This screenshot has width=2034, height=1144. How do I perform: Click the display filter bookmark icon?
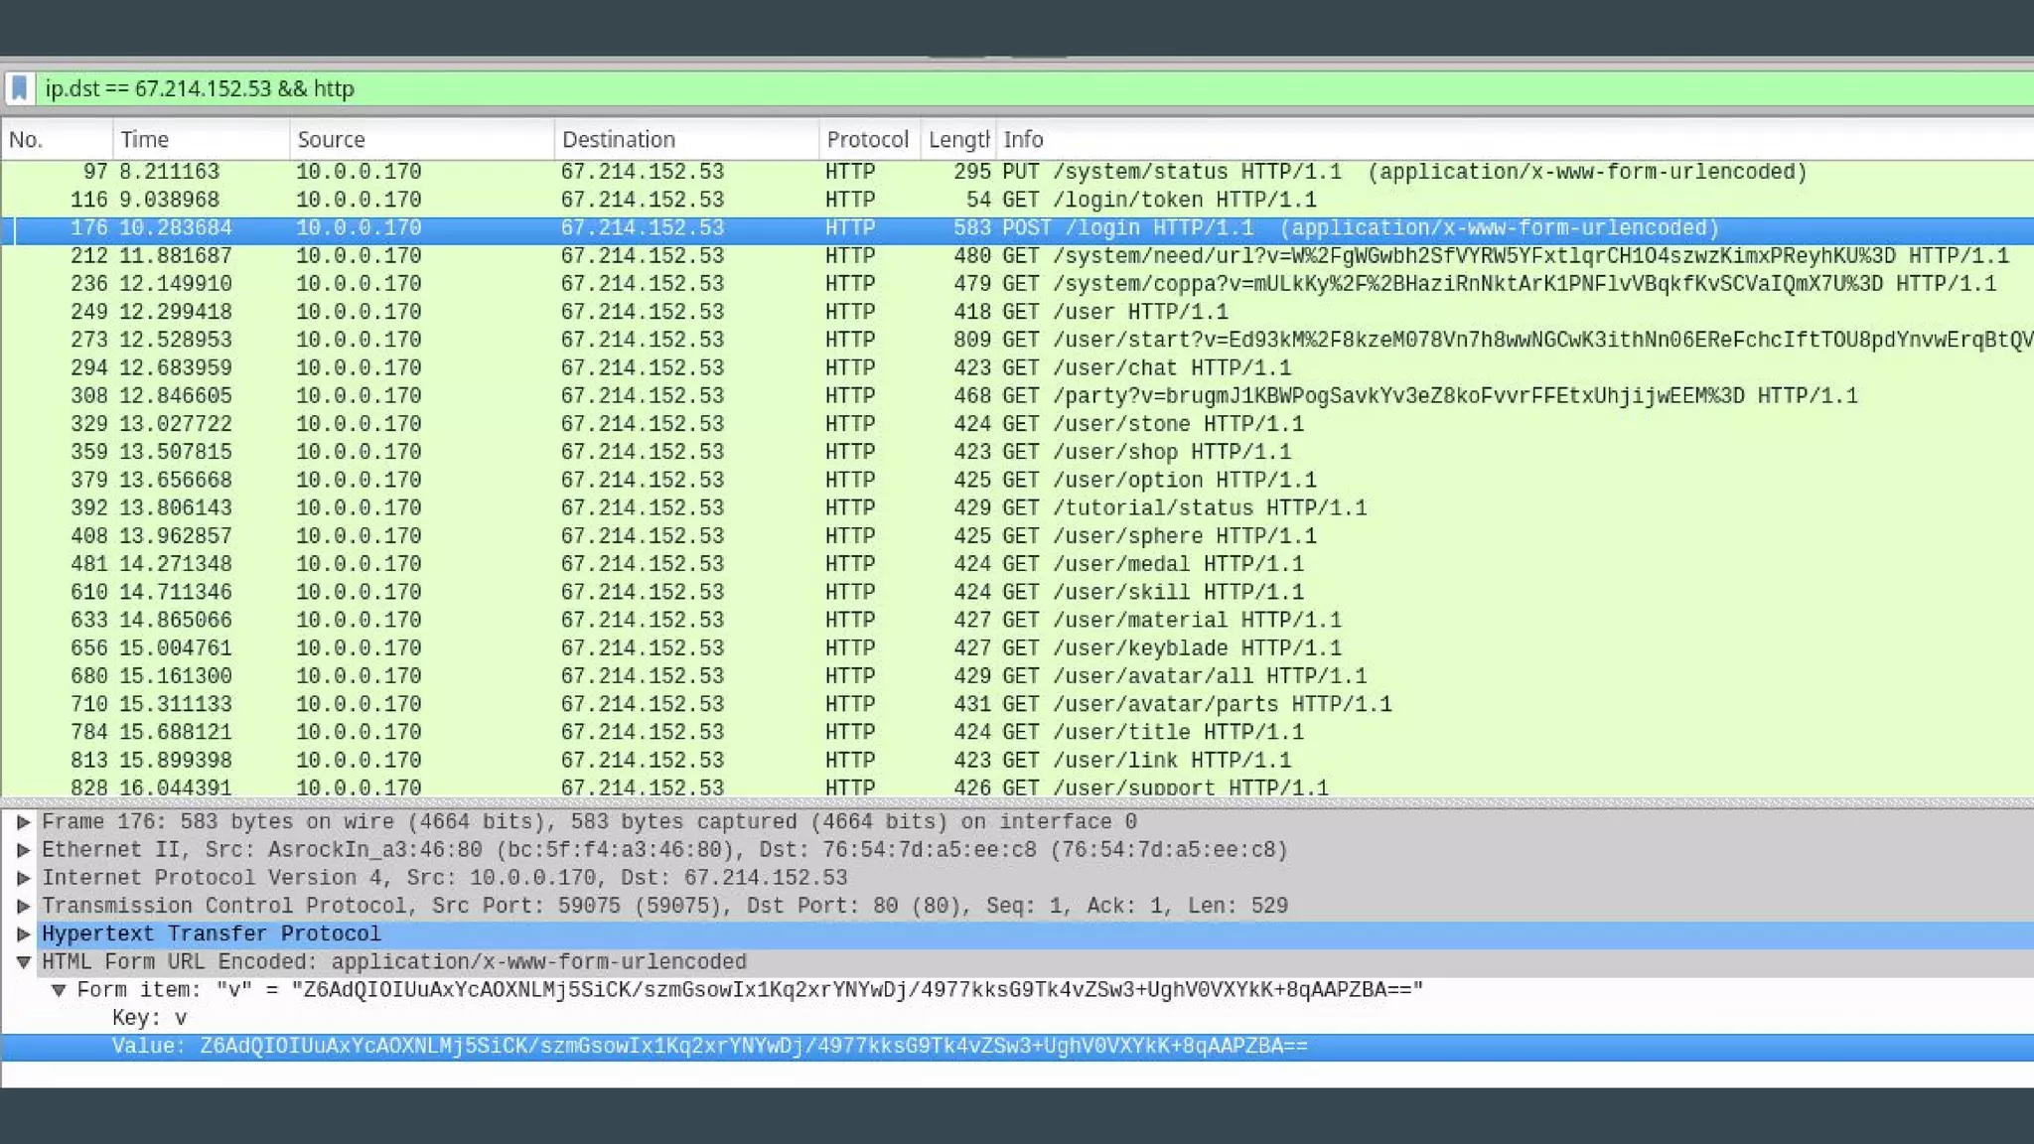[x=19, y=88]
